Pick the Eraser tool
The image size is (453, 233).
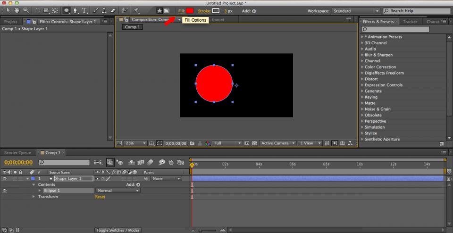[113, 10]
